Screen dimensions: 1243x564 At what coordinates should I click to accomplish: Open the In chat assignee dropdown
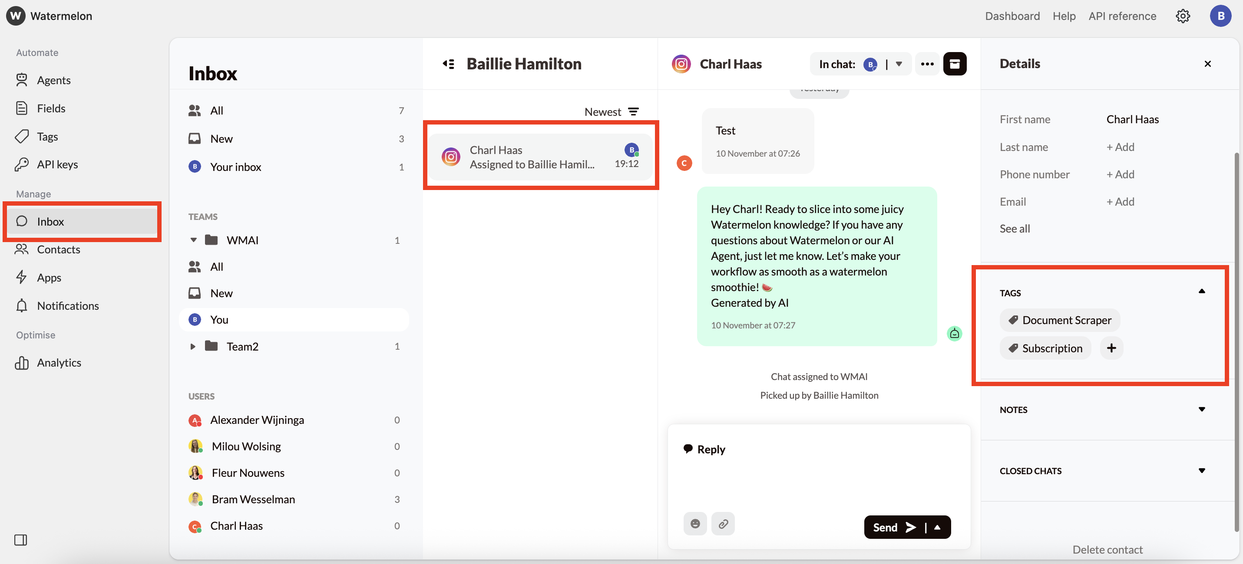coord(899,64)
